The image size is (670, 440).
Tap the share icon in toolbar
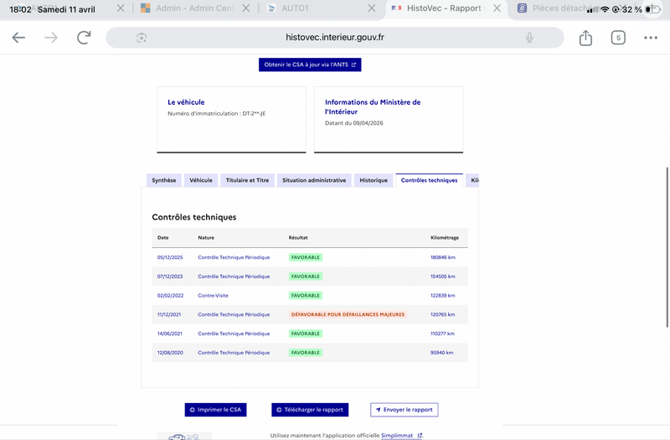coord(585,38)
